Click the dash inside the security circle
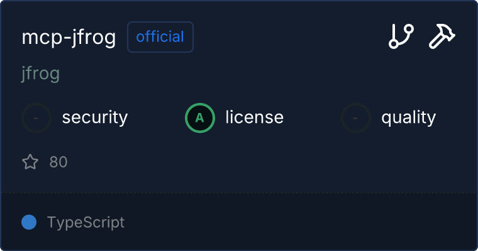The width and height of the screenshot is (478, 251). pyautogui.click(x=36, y=117)
